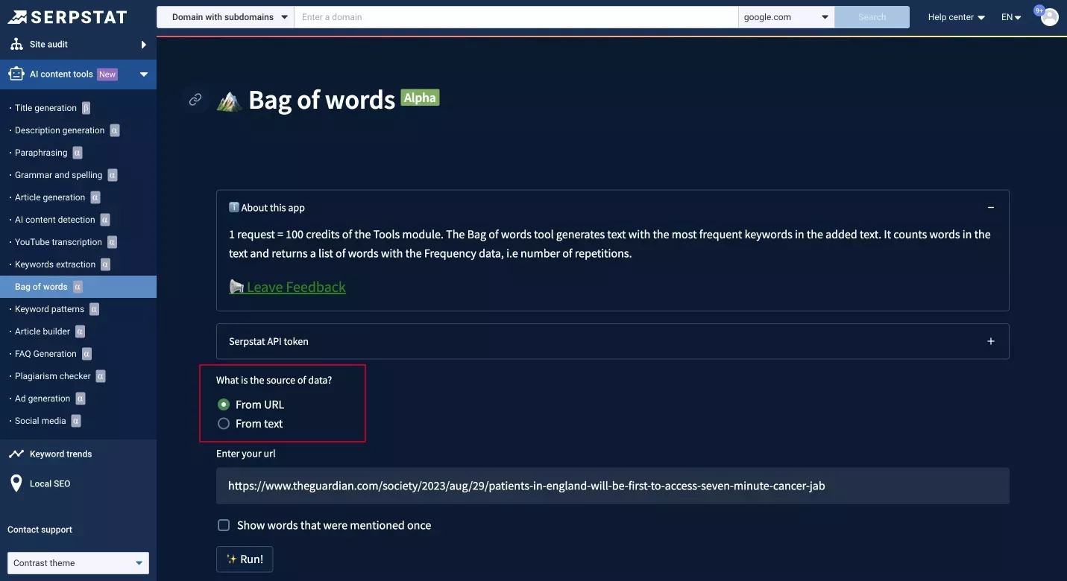
Task: Collapse the About this app section
Action: point(991,208)
